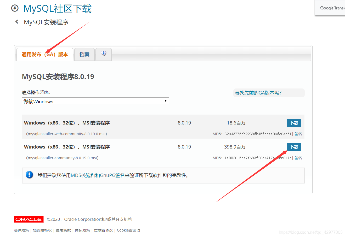
Task: Open the 选择操作系统 dropdown showing 微软Windows
Action: tap(95, 101)
